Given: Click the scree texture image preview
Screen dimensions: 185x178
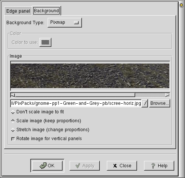Looking at the screenshot, I should [x=90, y=76].
